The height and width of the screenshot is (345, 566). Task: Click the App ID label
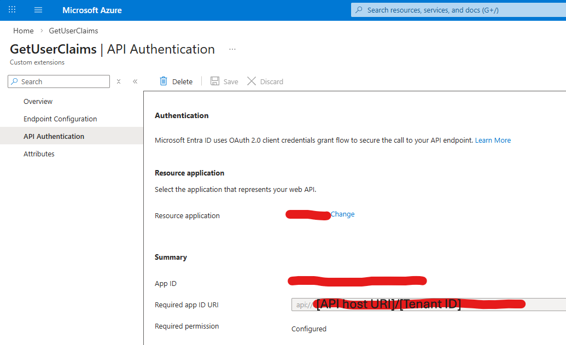click(x=166, y=284)
